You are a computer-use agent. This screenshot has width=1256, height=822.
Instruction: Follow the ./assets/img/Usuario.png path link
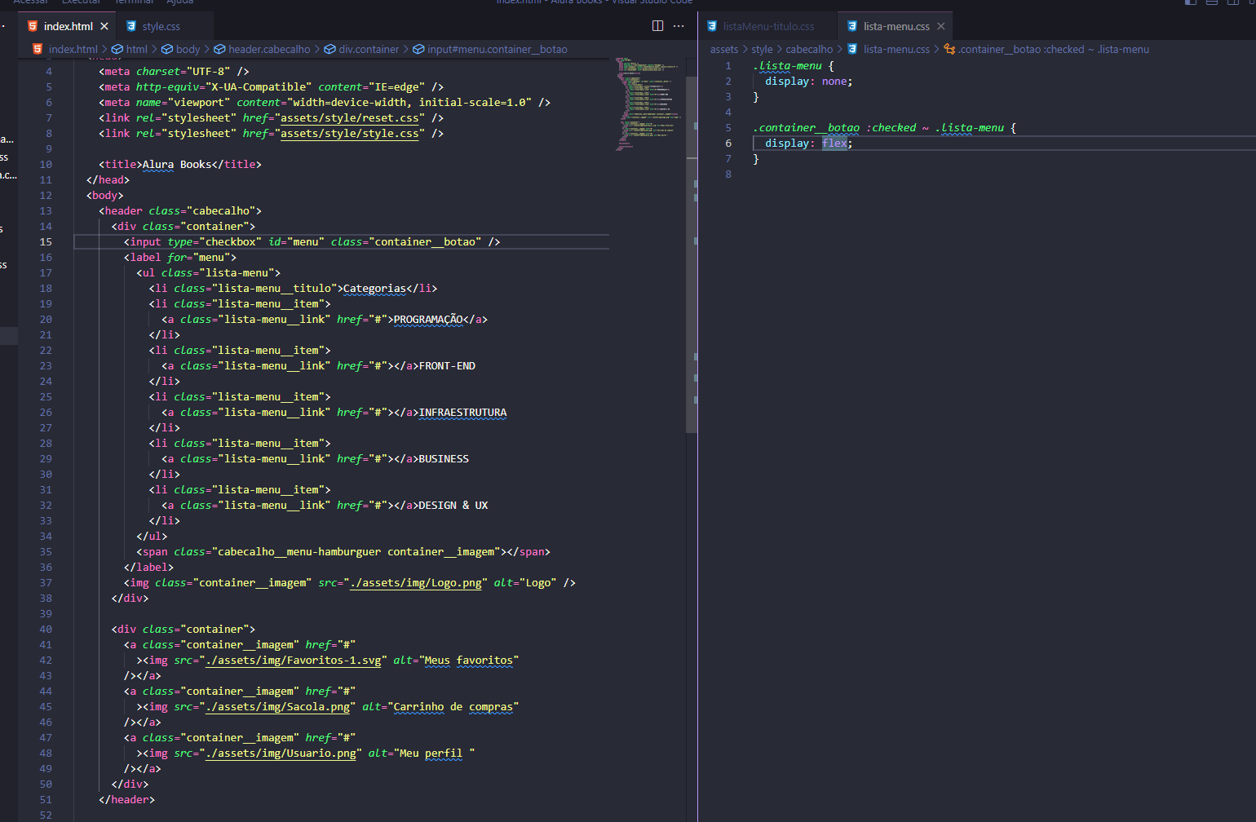point(281,753)
